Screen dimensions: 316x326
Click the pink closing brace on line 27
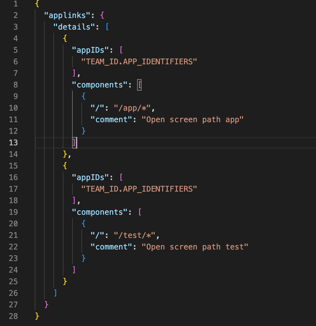point(46,304)
